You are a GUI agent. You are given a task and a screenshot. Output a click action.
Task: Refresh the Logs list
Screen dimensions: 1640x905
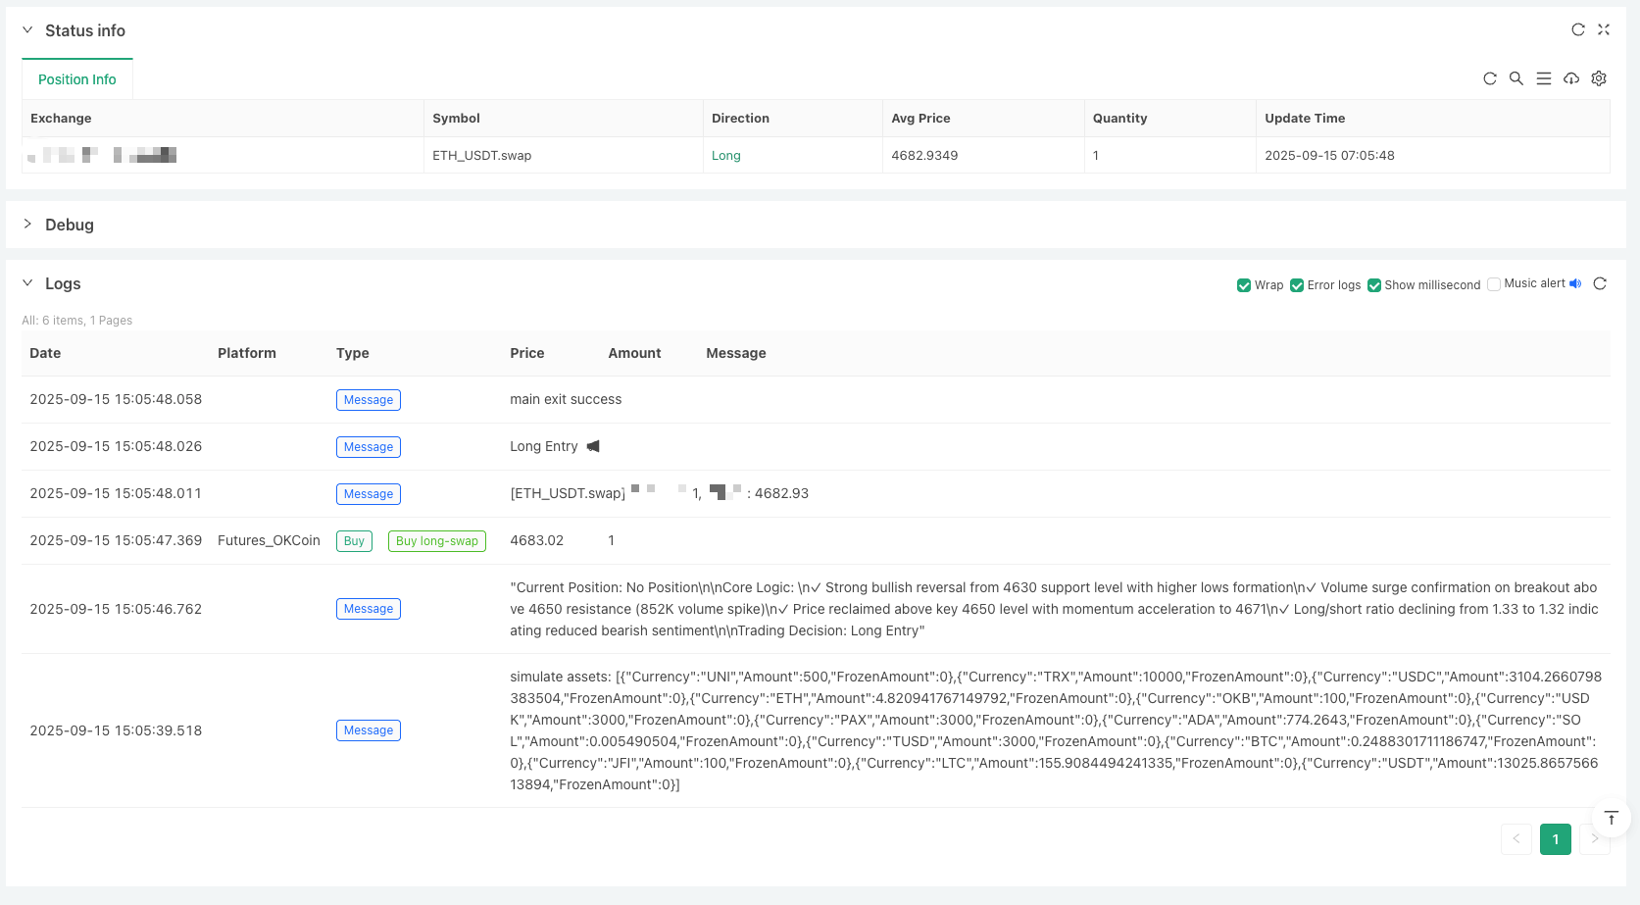[1601, 283]
